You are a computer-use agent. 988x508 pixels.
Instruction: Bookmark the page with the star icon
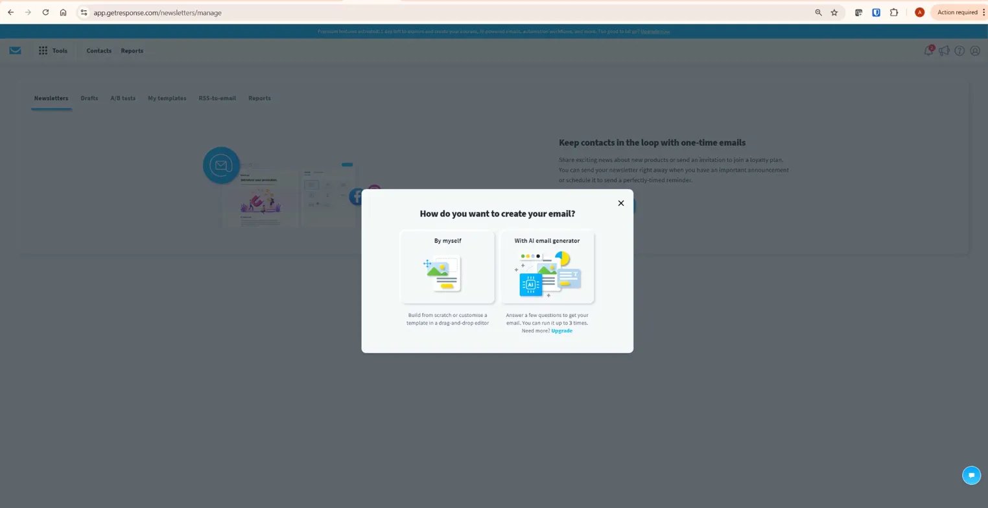pos(834,12)
